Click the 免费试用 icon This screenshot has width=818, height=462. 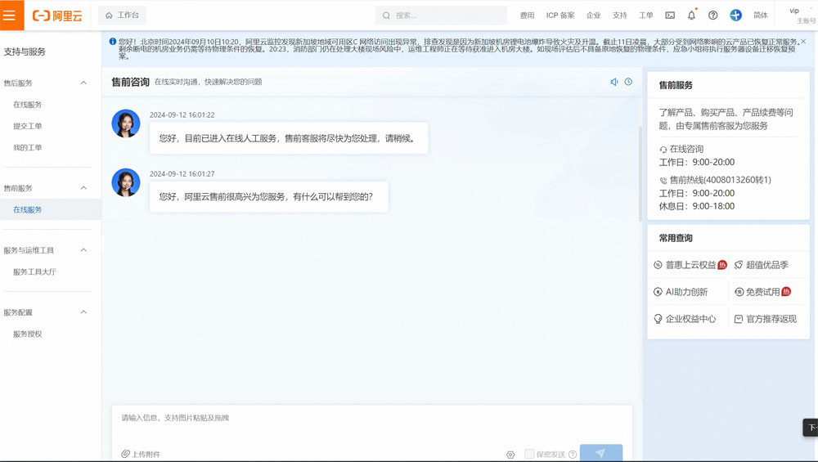739,292
